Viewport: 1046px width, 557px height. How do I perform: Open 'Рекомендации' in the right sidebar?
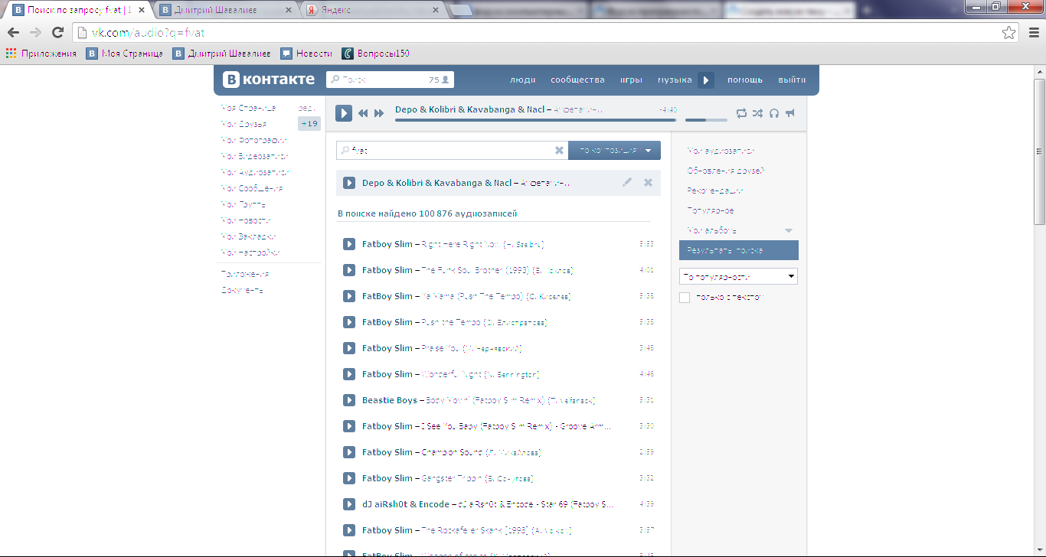(715, 191)
